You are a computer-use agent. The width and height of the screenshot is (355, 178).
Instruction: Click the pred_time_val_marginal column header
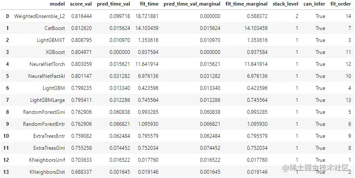tap(192, 4)
